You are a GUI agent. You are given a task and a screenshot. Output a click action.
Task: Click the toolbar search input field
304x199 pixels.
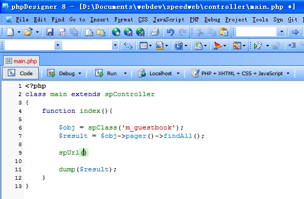click(x=256, y=32)
